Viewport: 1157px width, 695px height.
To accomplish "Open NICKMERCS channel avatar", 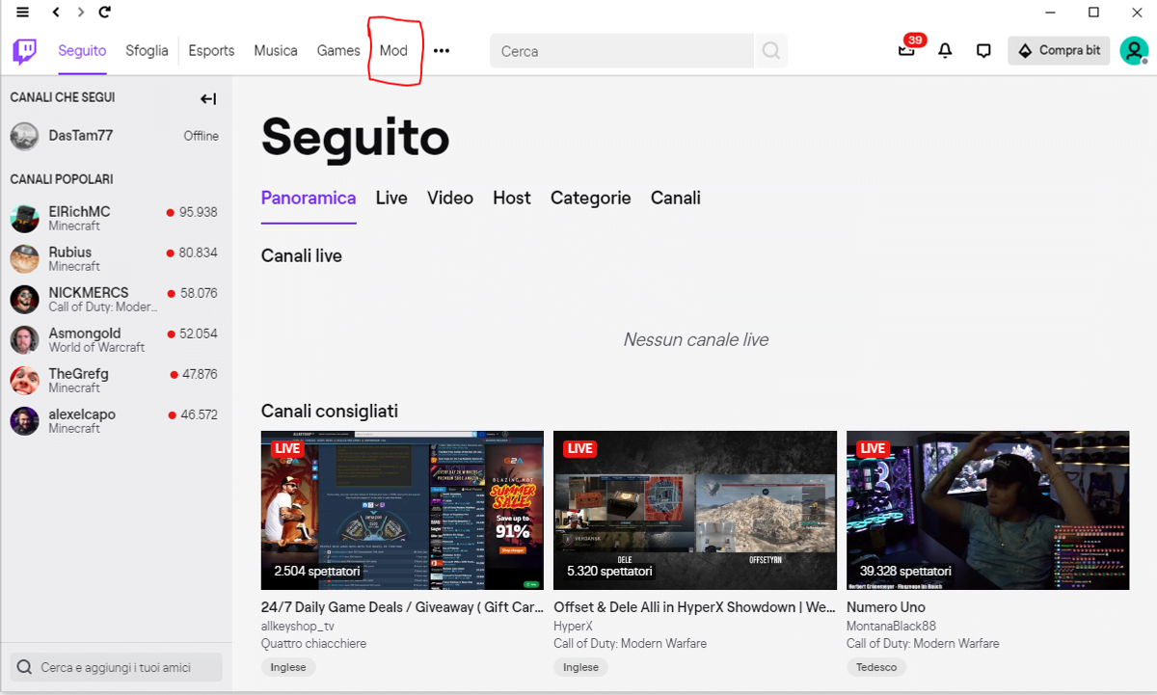I will (x=25, y=300).
